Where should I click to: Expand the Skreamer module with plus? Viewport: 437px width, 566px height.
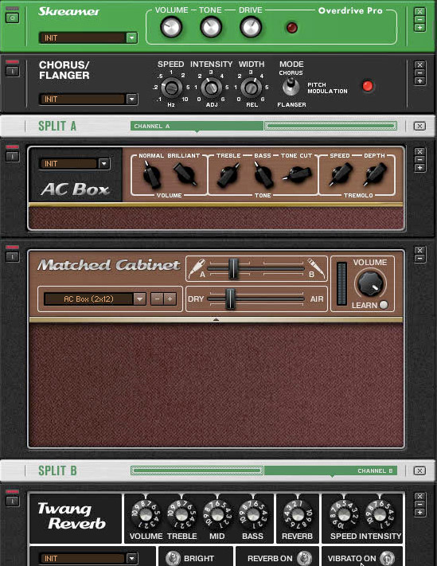[x=419, y=27]
